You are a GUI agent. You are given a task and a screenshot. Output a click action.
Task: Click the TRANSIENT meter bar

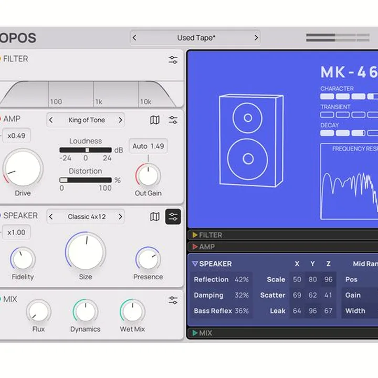pos(349,115)
